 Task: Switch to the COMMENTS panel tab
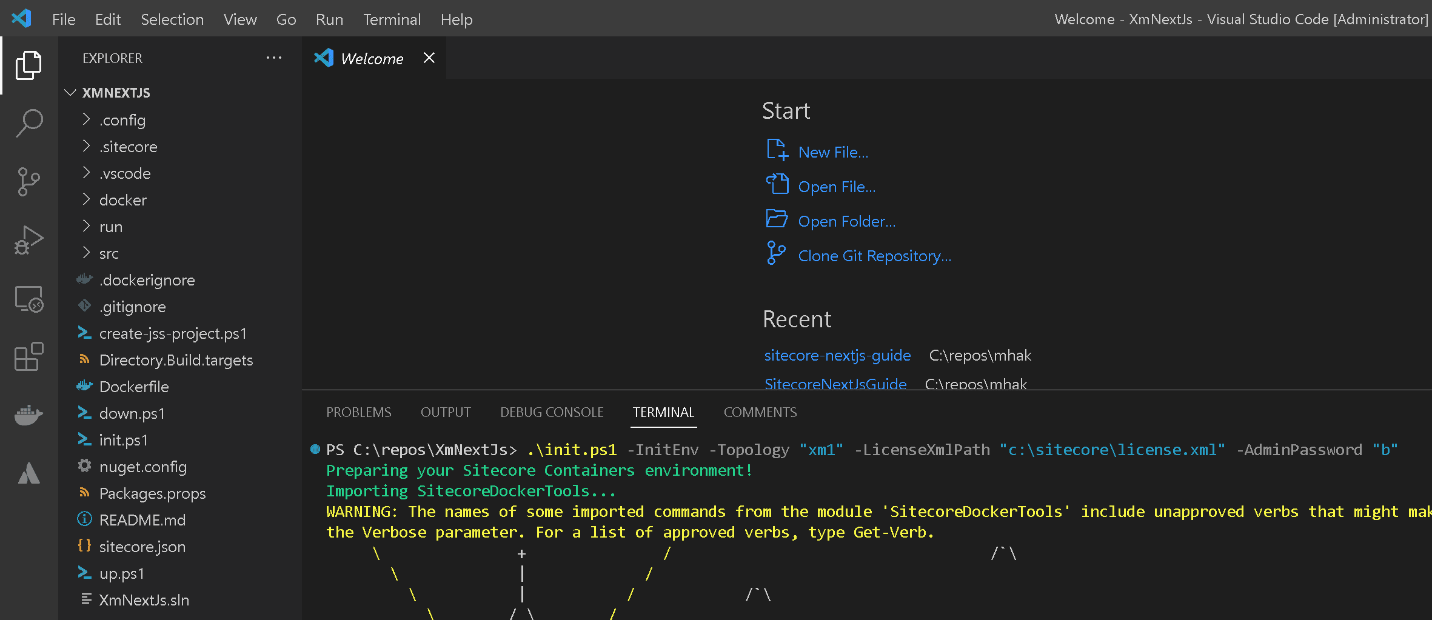760,412
